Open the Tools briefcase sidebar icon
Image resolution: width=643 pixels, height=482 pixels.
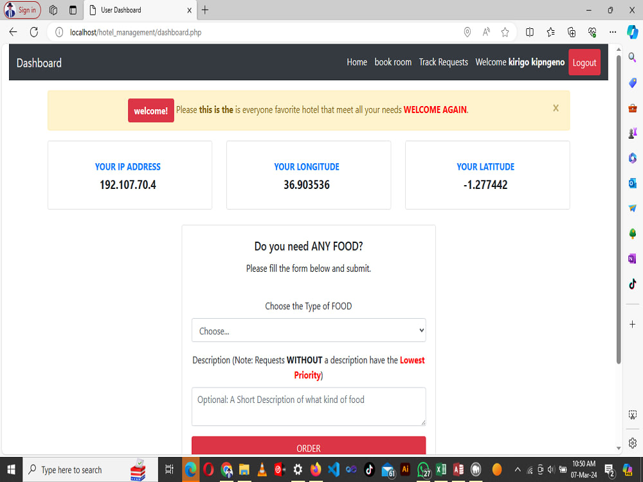coord(632,108)
